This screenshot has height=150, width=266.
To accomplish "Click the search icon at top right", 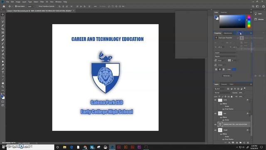I will (x=253, y=7).
